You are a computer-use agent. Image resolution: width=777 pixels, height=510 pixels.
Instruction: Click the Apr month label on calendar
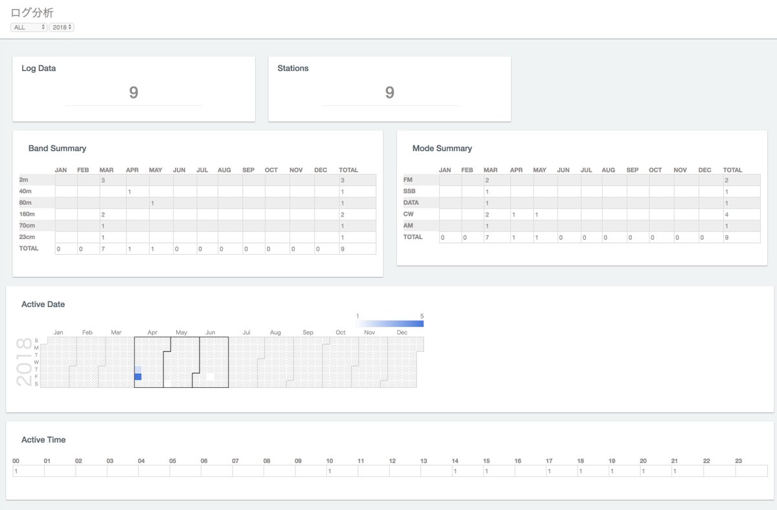[x=152, y=332]
